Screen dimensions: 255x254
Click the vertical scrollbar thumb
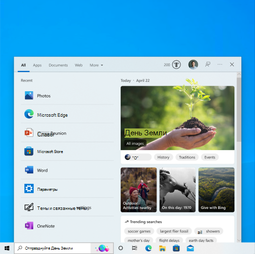[239, 110]
